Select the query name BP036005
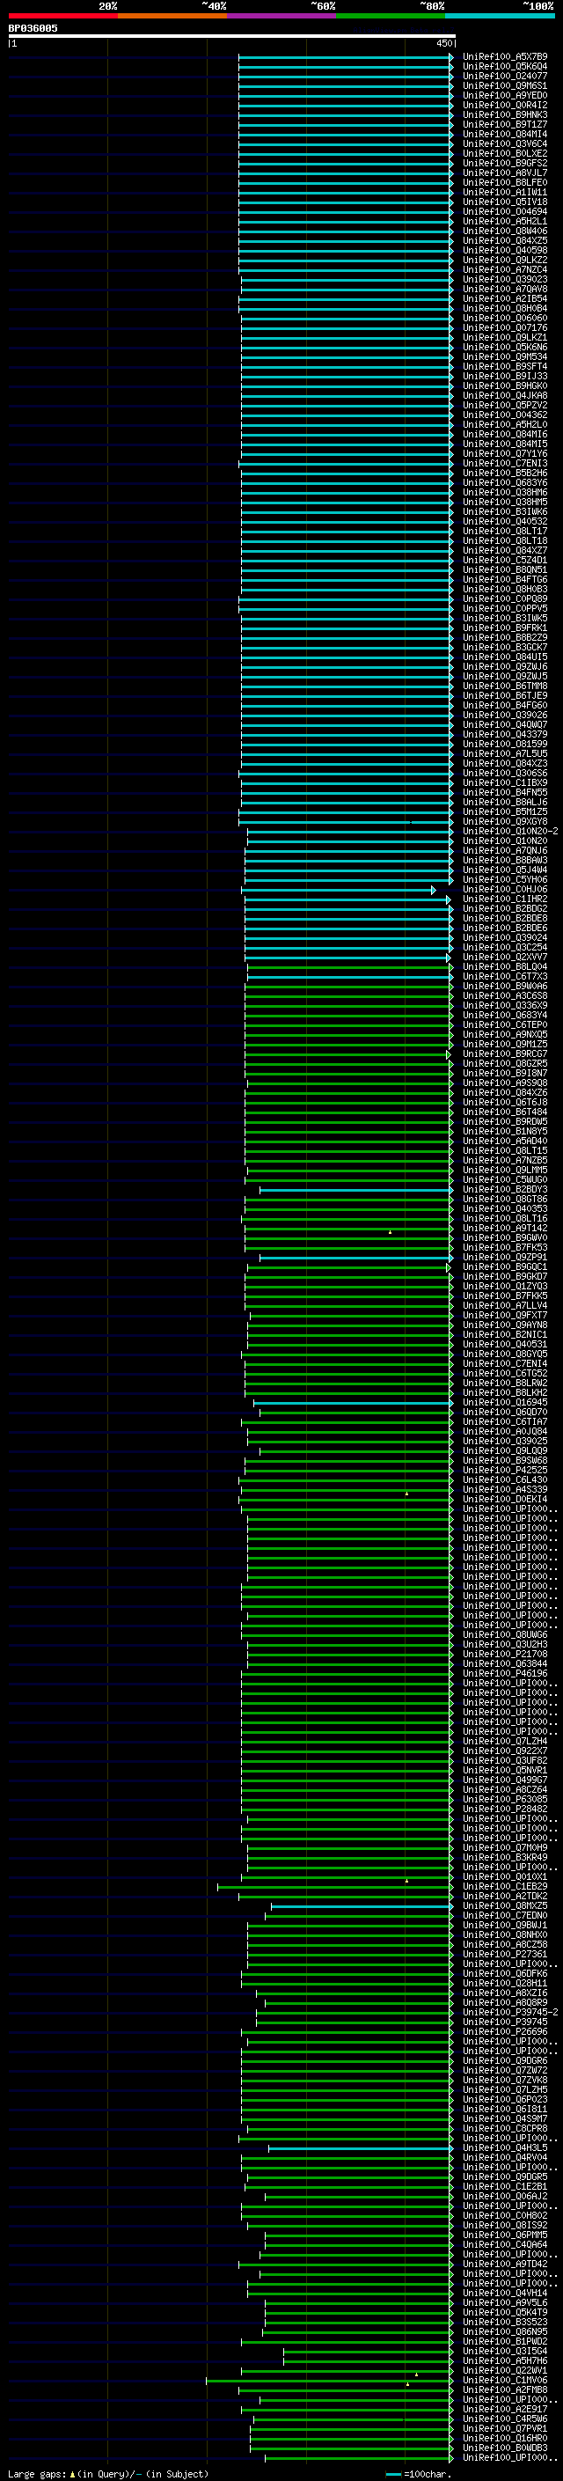The image size is (563, 2481). click(33, 28)
